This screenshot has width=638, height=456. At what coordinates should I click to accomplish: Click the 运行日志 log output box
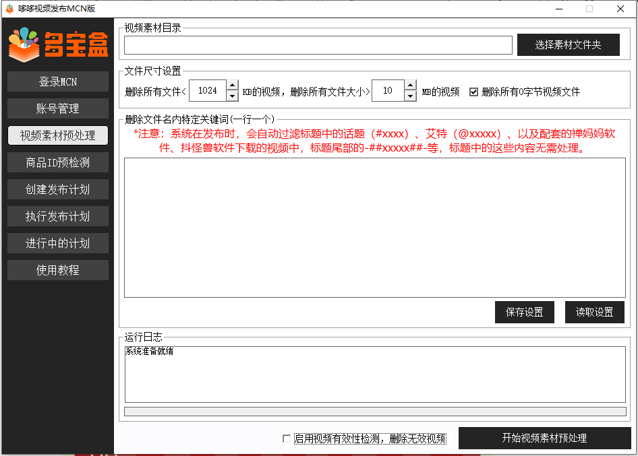pos(375,374)
